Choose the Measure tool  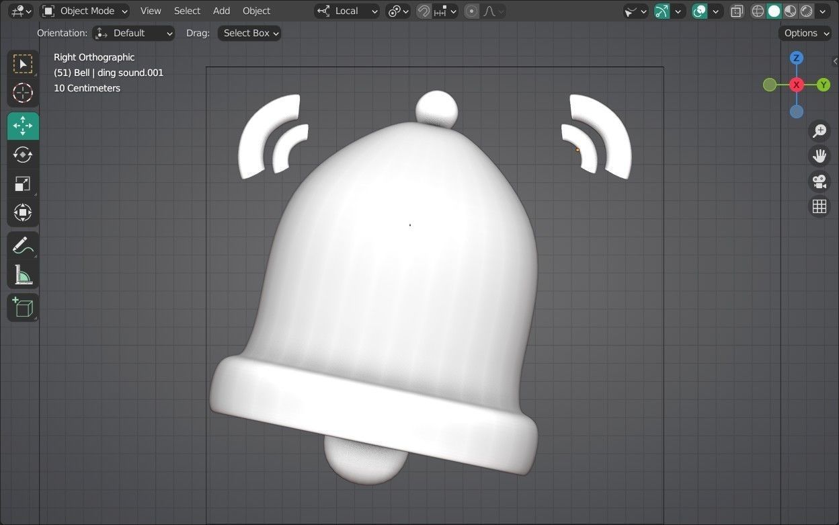pyautogui.click(x=23, y=274)
